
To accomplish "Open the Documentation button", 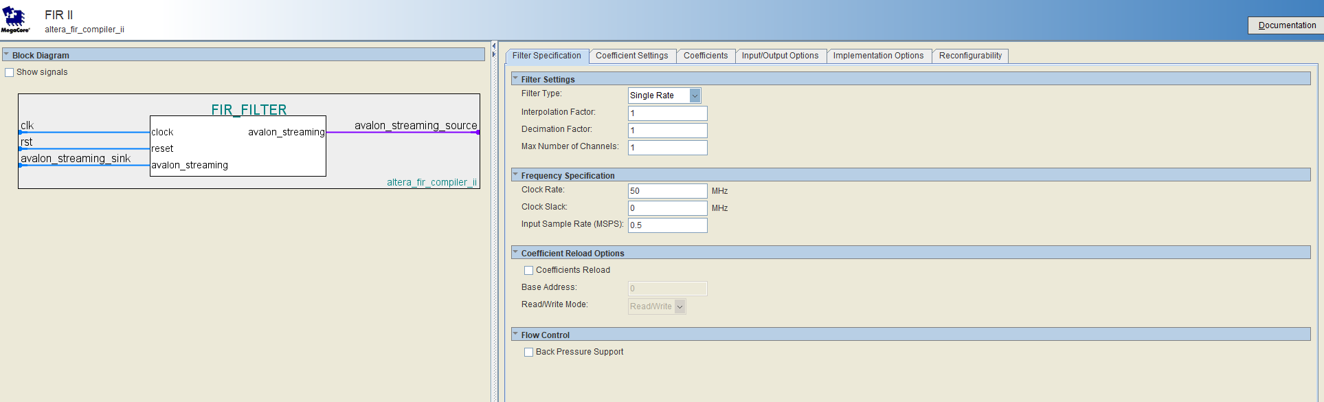I will pos(1286,25).
